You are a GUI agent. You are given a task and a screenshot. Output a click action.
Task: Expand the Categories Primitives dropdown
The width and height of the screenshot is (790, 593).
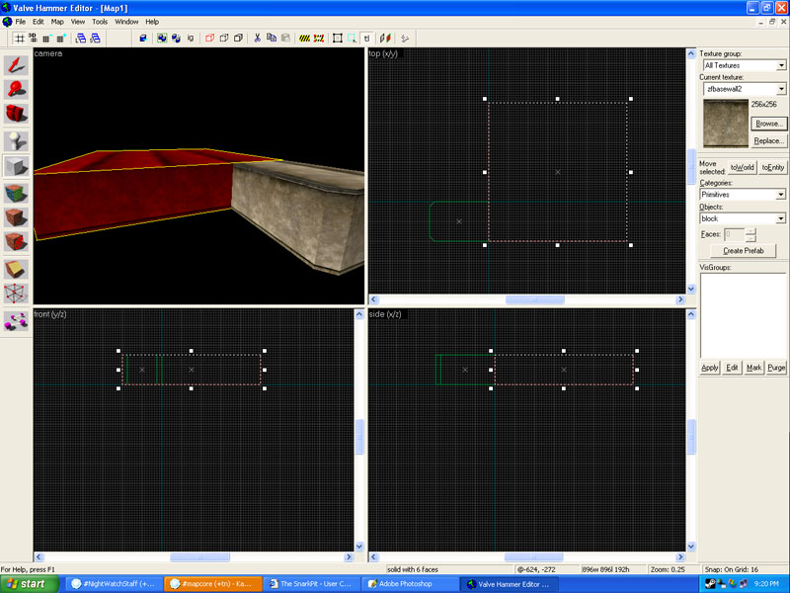click(781, 195)
